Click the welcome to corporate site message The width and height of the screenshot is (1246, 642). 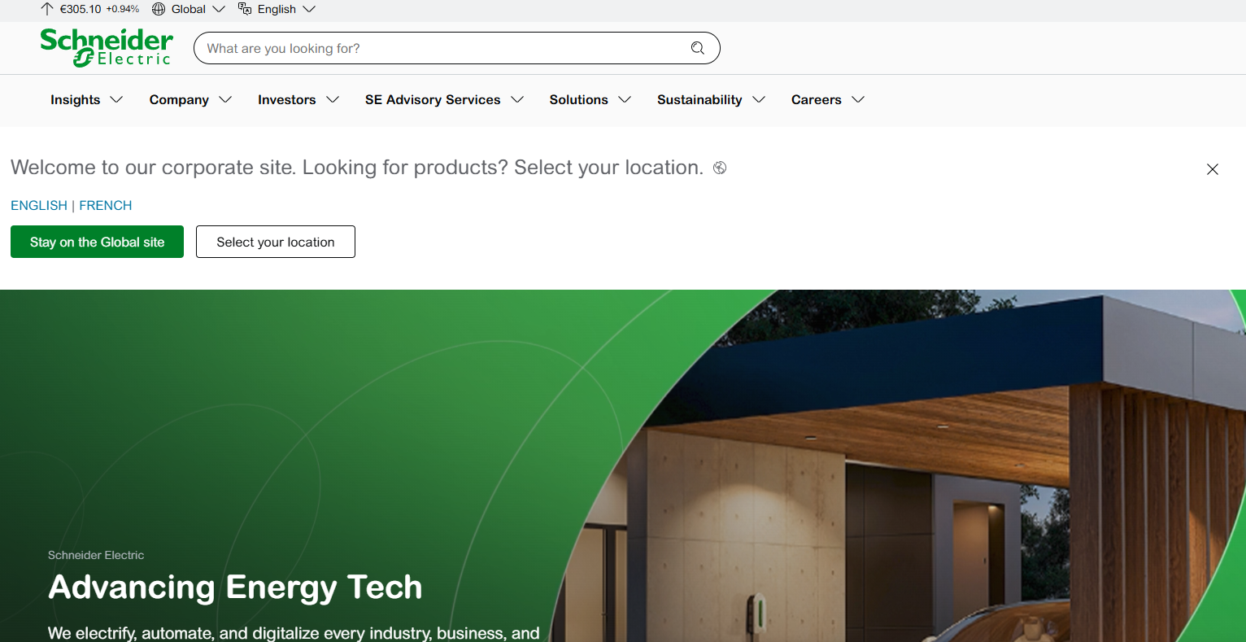[x=357, y=168]
